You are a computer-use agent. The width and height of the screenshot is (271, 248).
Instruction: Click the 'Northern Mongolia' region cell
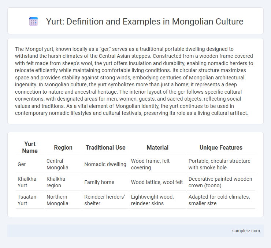[x=63, y=200]
